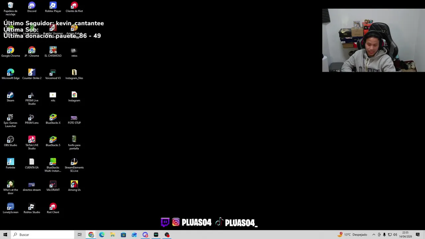
Task: Switch to Chrome in the taskbar
Action: (x=91, y=235)
